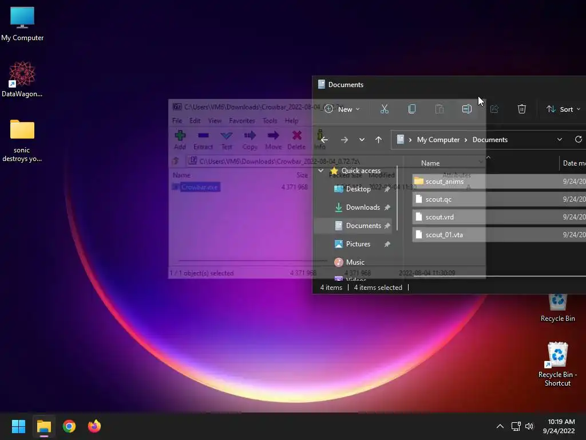
Task: Click Extract in the 7-Zip toolbar
Action: pos(203,140)
